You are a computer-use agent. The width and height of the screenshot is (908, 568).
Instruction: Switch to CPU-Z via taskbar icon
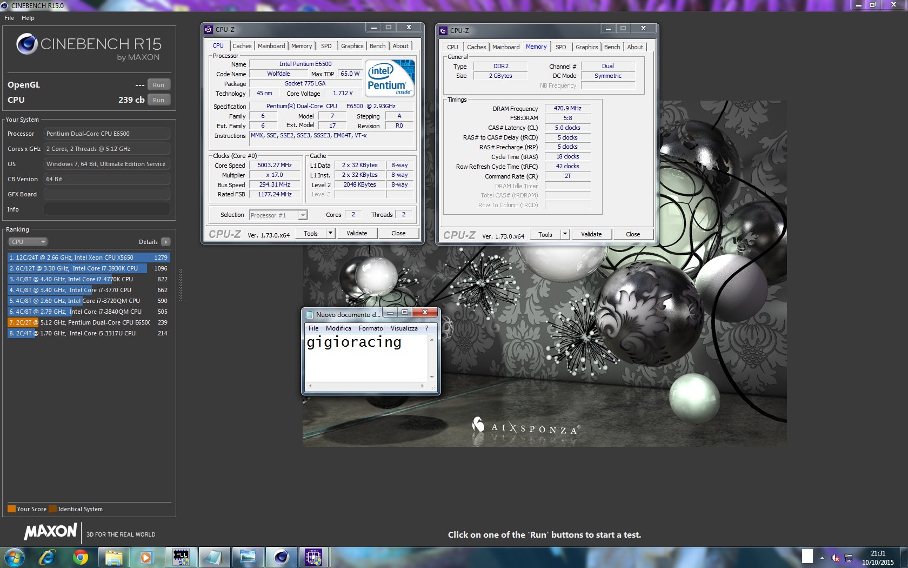coord(314,557)
